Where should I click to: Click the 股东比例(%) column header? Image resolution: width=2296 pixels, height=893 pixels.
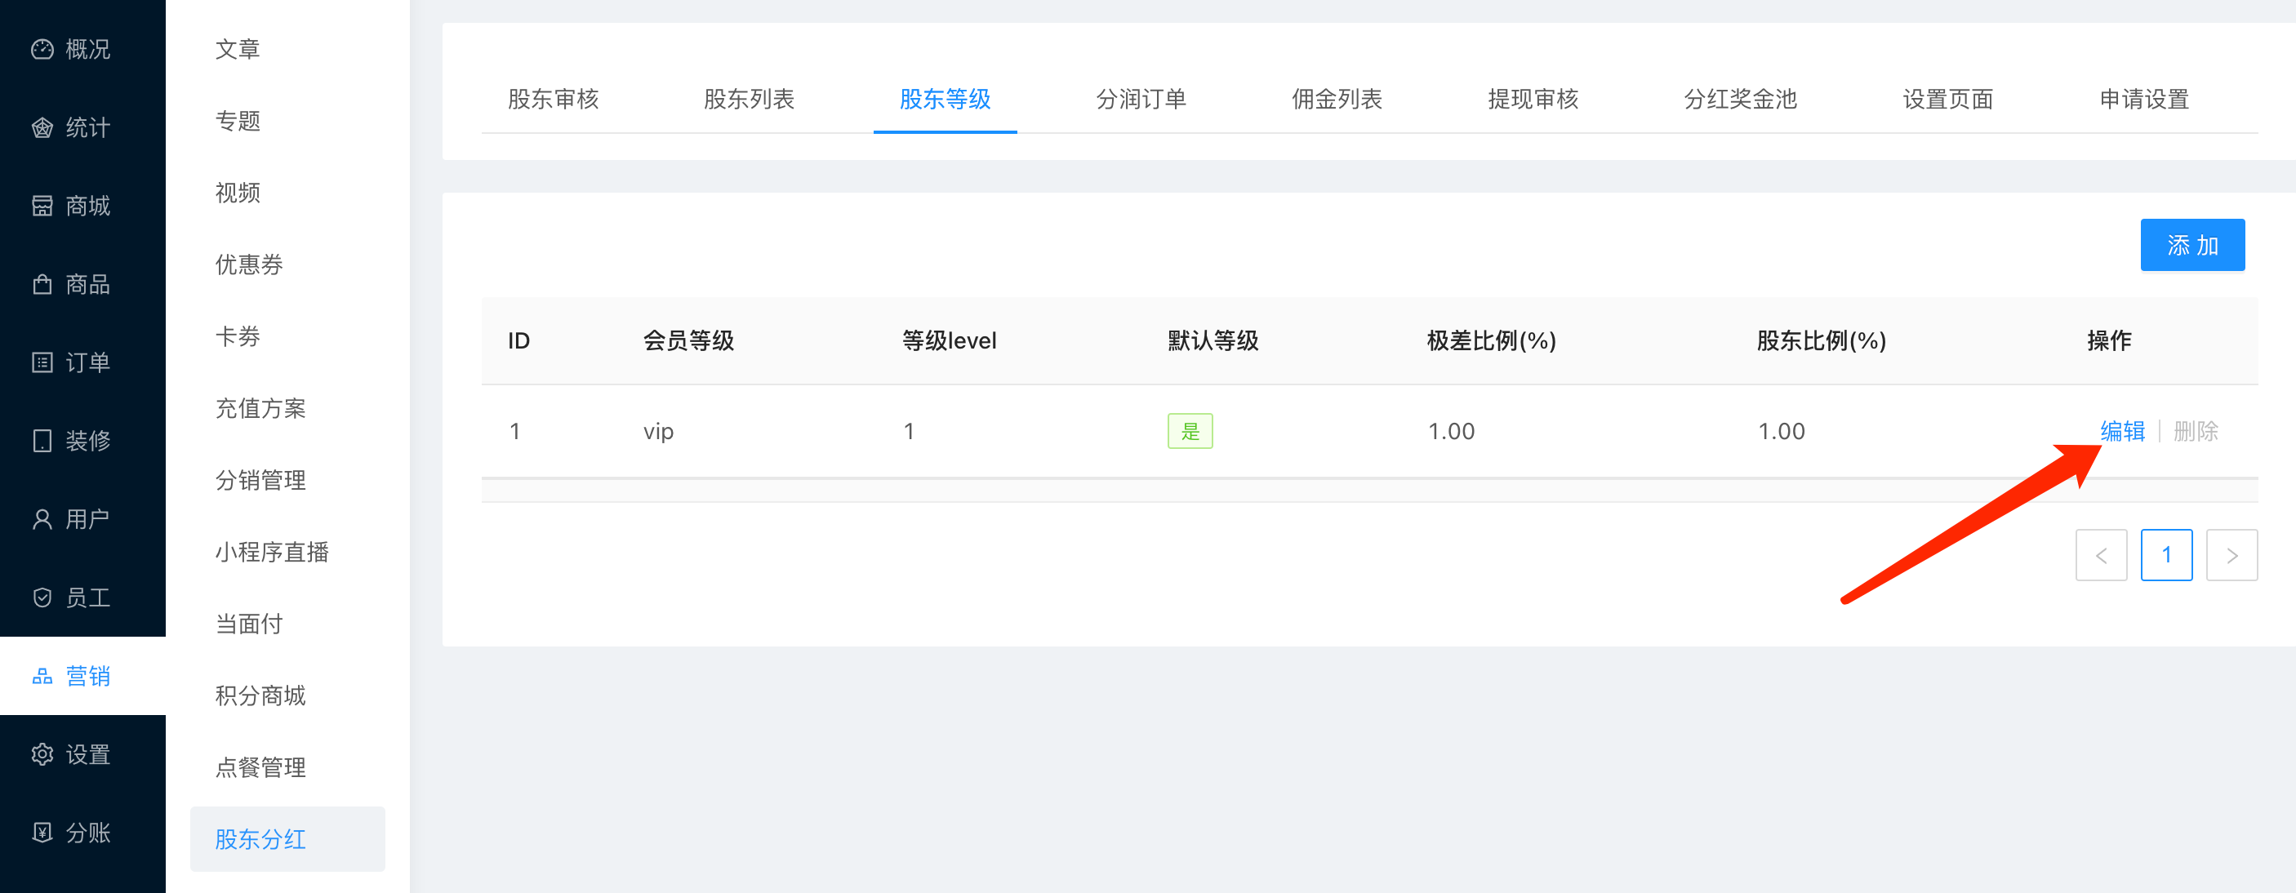click(1821, 340)
